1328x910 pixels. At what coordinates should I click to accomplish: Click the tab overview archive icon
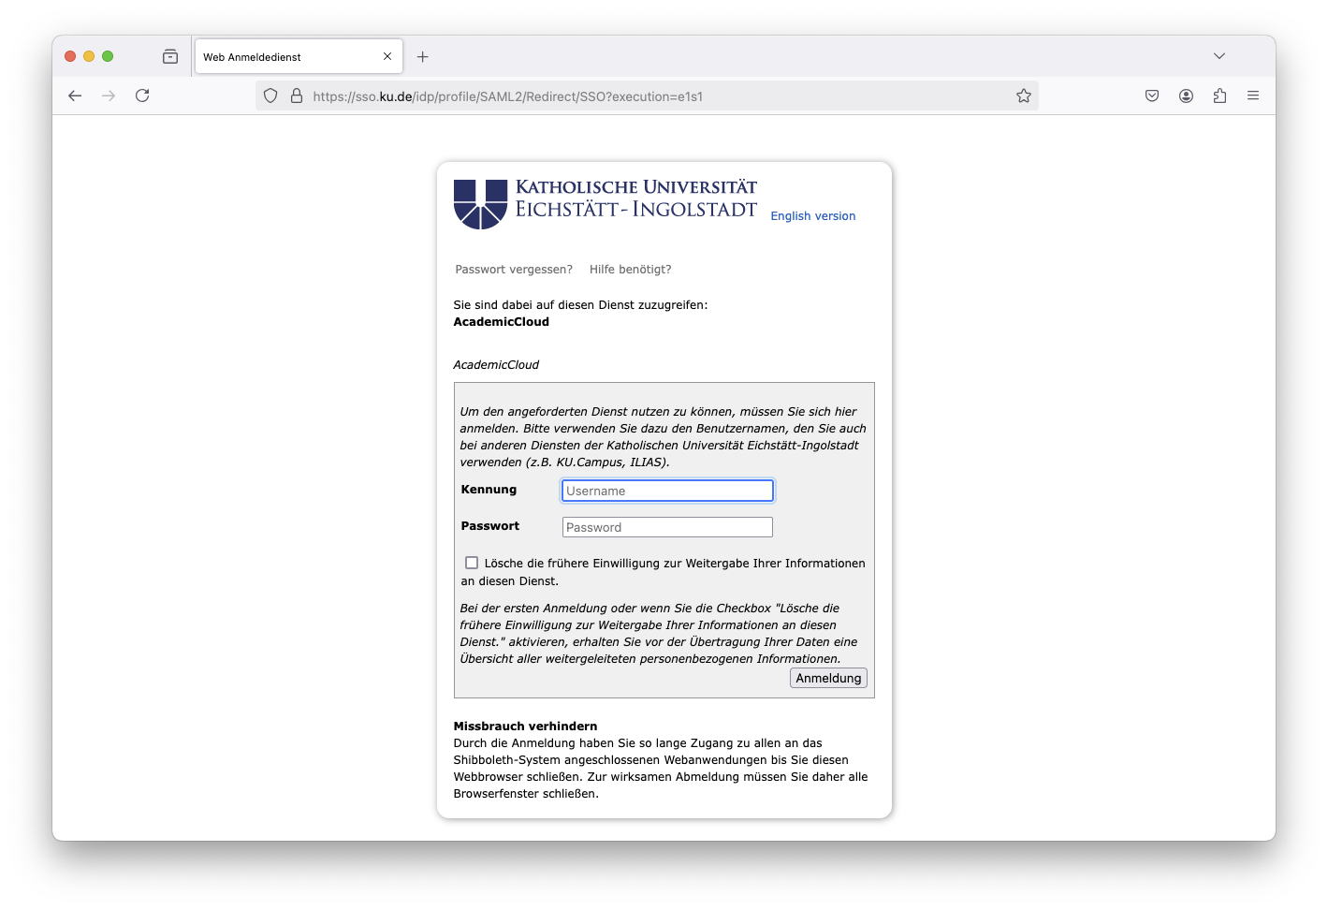(170, 56)
